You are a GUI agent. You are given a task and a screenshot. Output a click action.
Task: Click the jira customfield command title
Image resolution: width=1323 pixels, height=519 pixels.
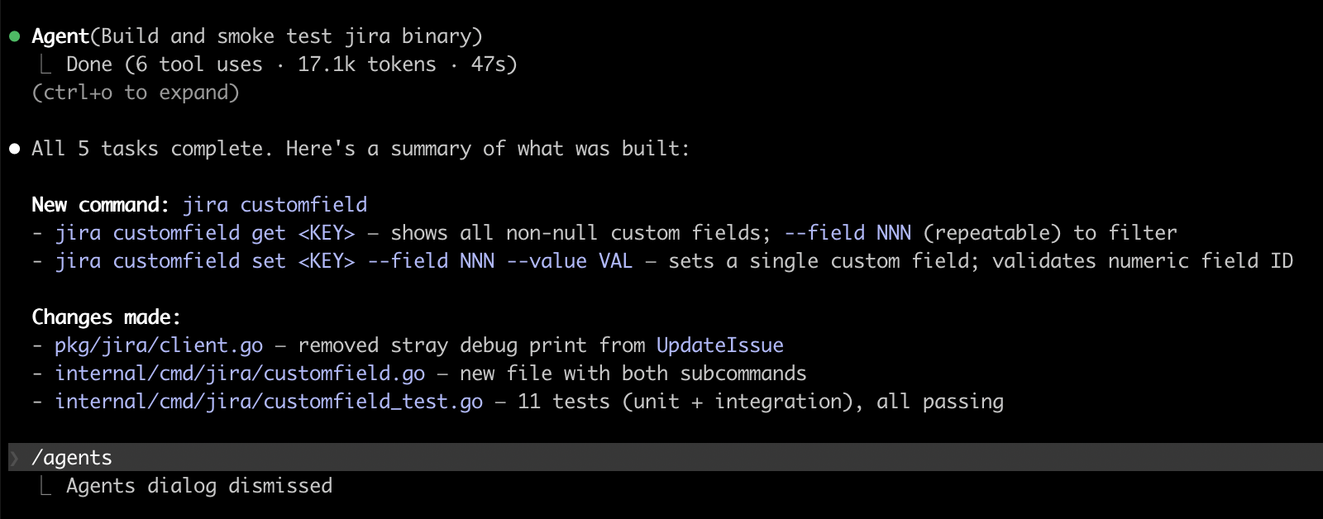point(275,205)
